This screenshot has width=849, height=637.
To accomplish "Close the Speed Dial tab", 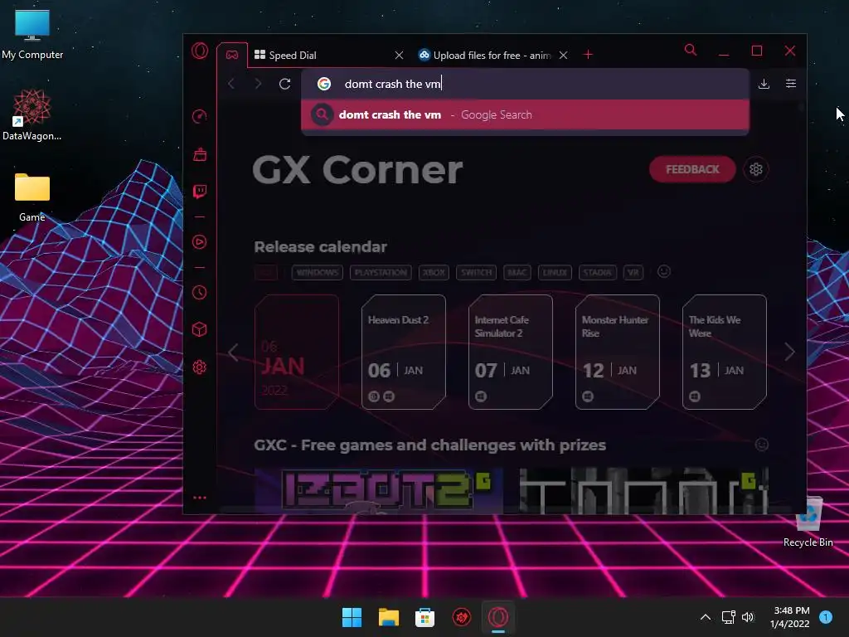I will tap(399, 56).
